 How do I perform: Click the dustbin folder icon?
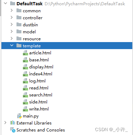19,25
